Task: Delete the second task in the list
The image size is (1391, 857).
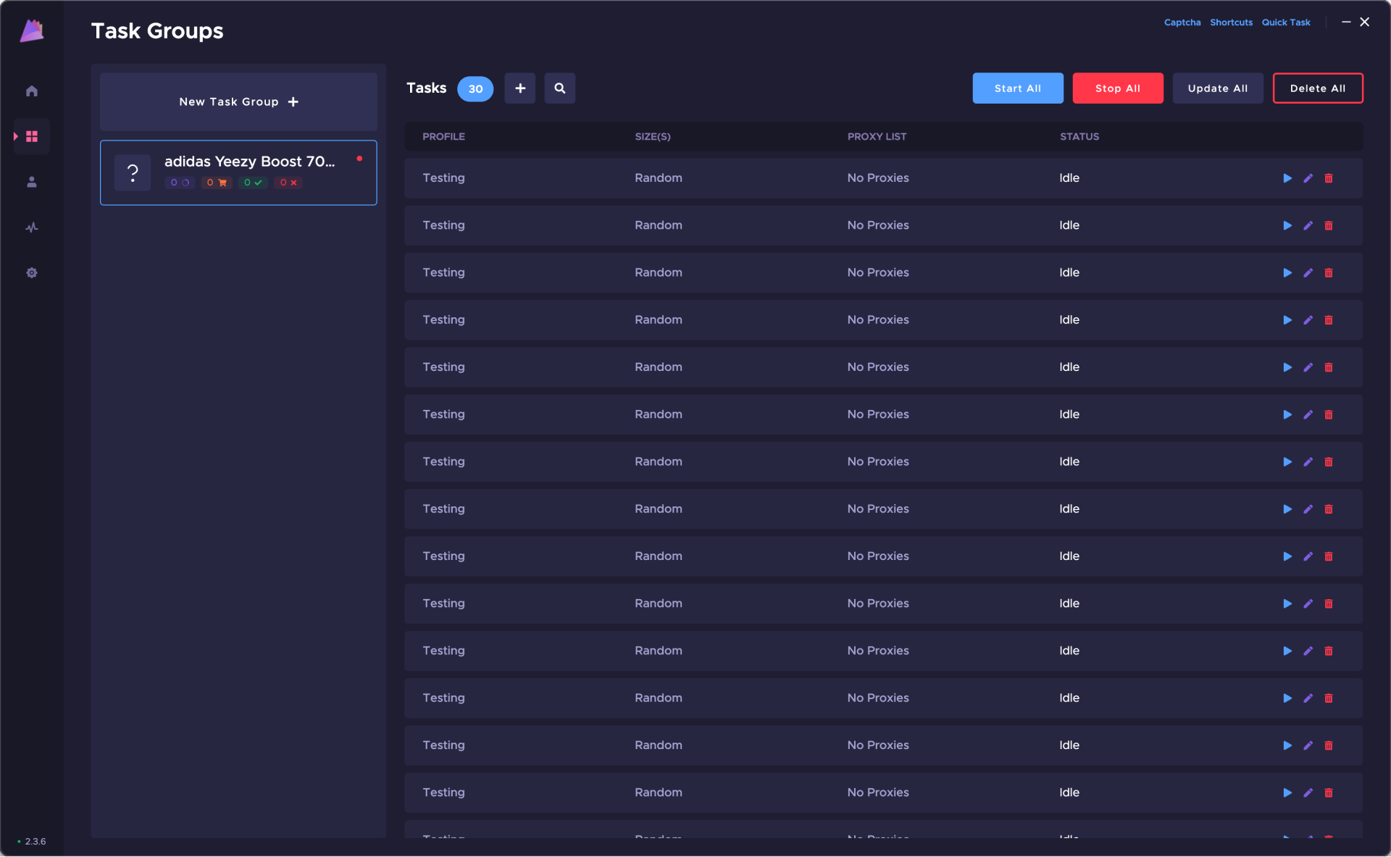Action: coord(1328,225)
